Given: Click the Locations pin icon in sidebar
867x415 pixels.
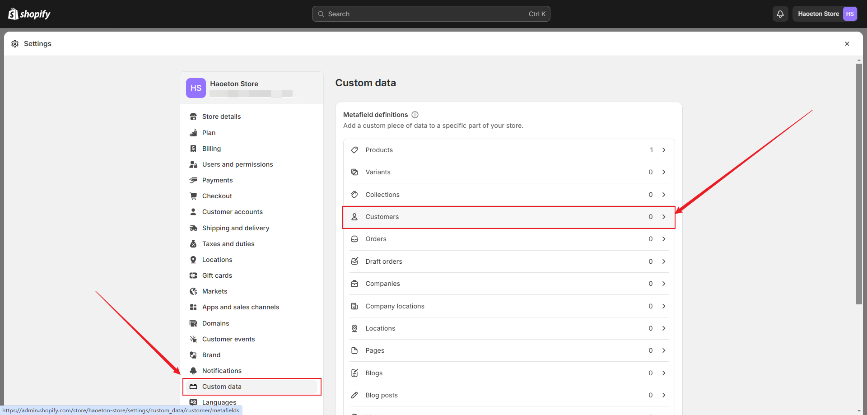Looking at the screenshot, I should coord(193,260).
